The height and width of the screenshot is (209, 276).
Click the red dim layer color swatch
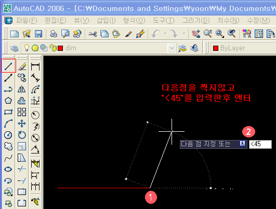pyautogui.click(x=60, y=48)
